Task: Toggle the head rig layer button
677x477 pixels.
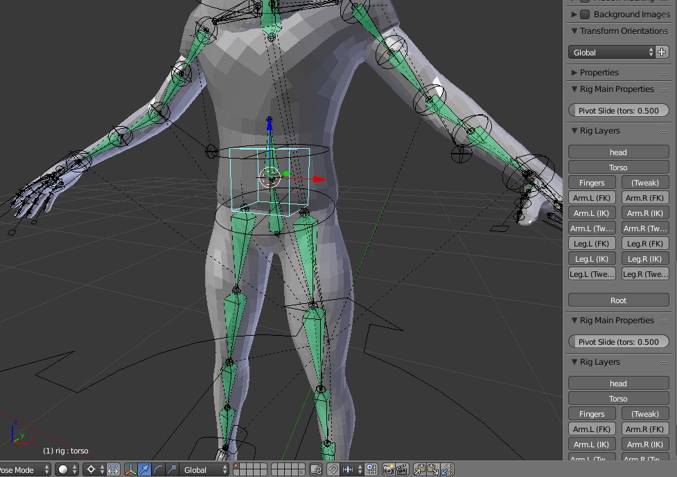Action: click(x=617, y=152)
